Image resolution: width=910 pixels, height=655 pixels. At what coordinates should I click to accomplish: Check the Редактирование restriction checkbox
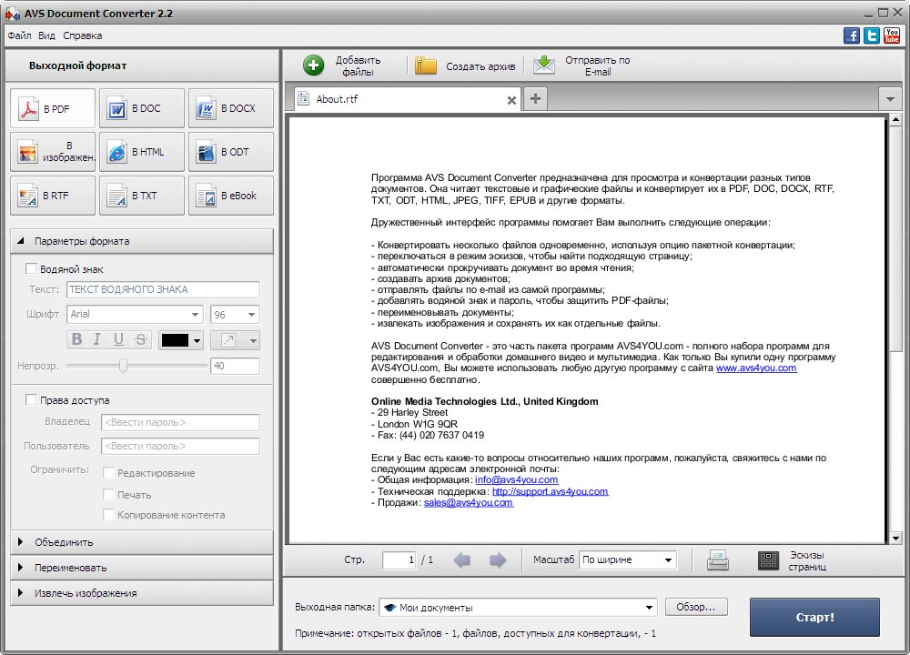click(109, 473)
